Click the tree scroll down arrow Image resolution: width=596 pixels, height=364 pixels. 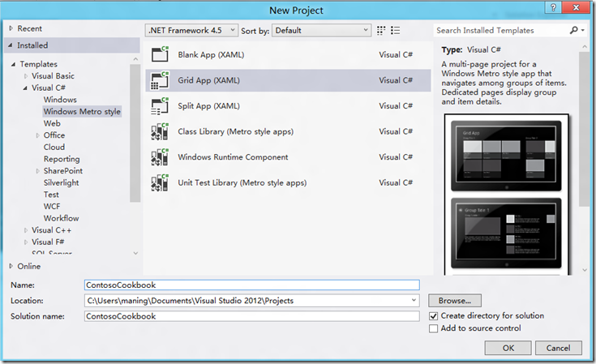(135, 253)
